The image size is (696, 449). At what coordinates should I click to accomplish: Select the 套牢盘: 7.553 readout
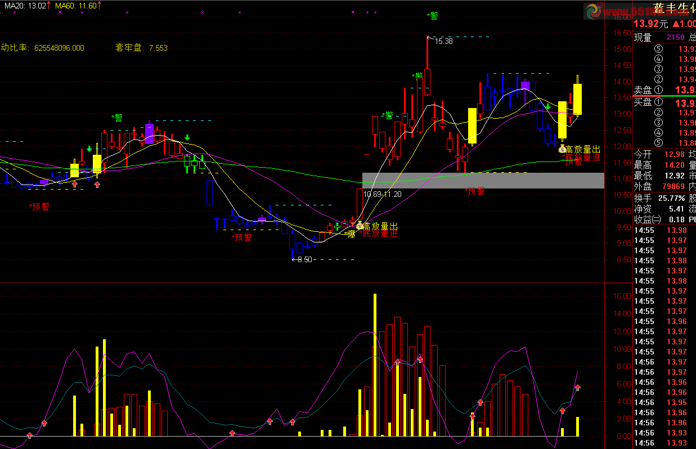click(x=141, y=48)
